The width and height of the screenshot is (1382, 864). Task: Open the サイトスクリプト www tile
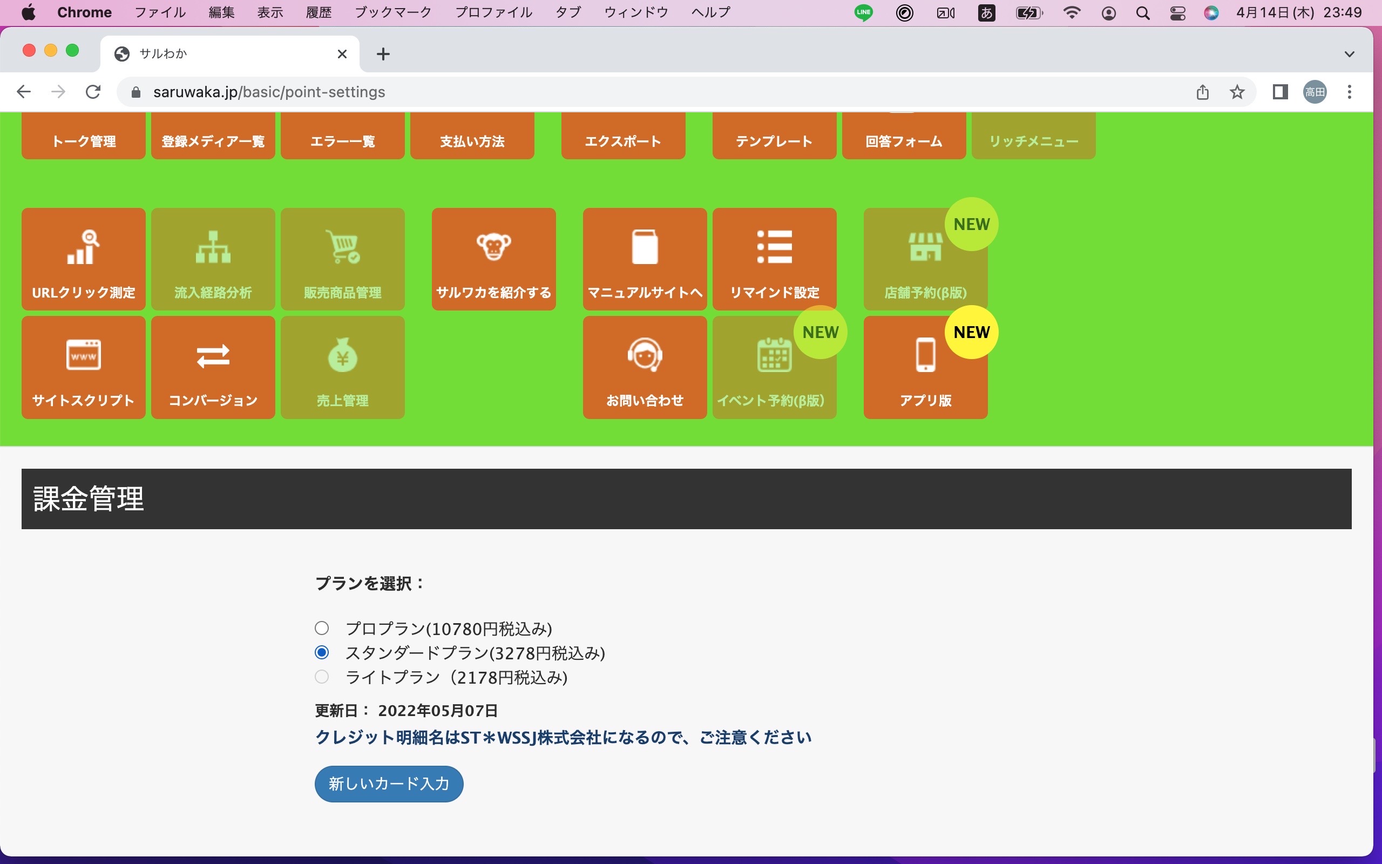point(83,367)
